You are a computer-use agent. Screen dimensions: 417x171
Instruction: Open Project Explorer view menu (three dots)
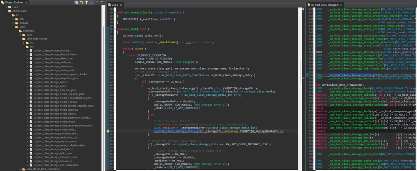92,2
